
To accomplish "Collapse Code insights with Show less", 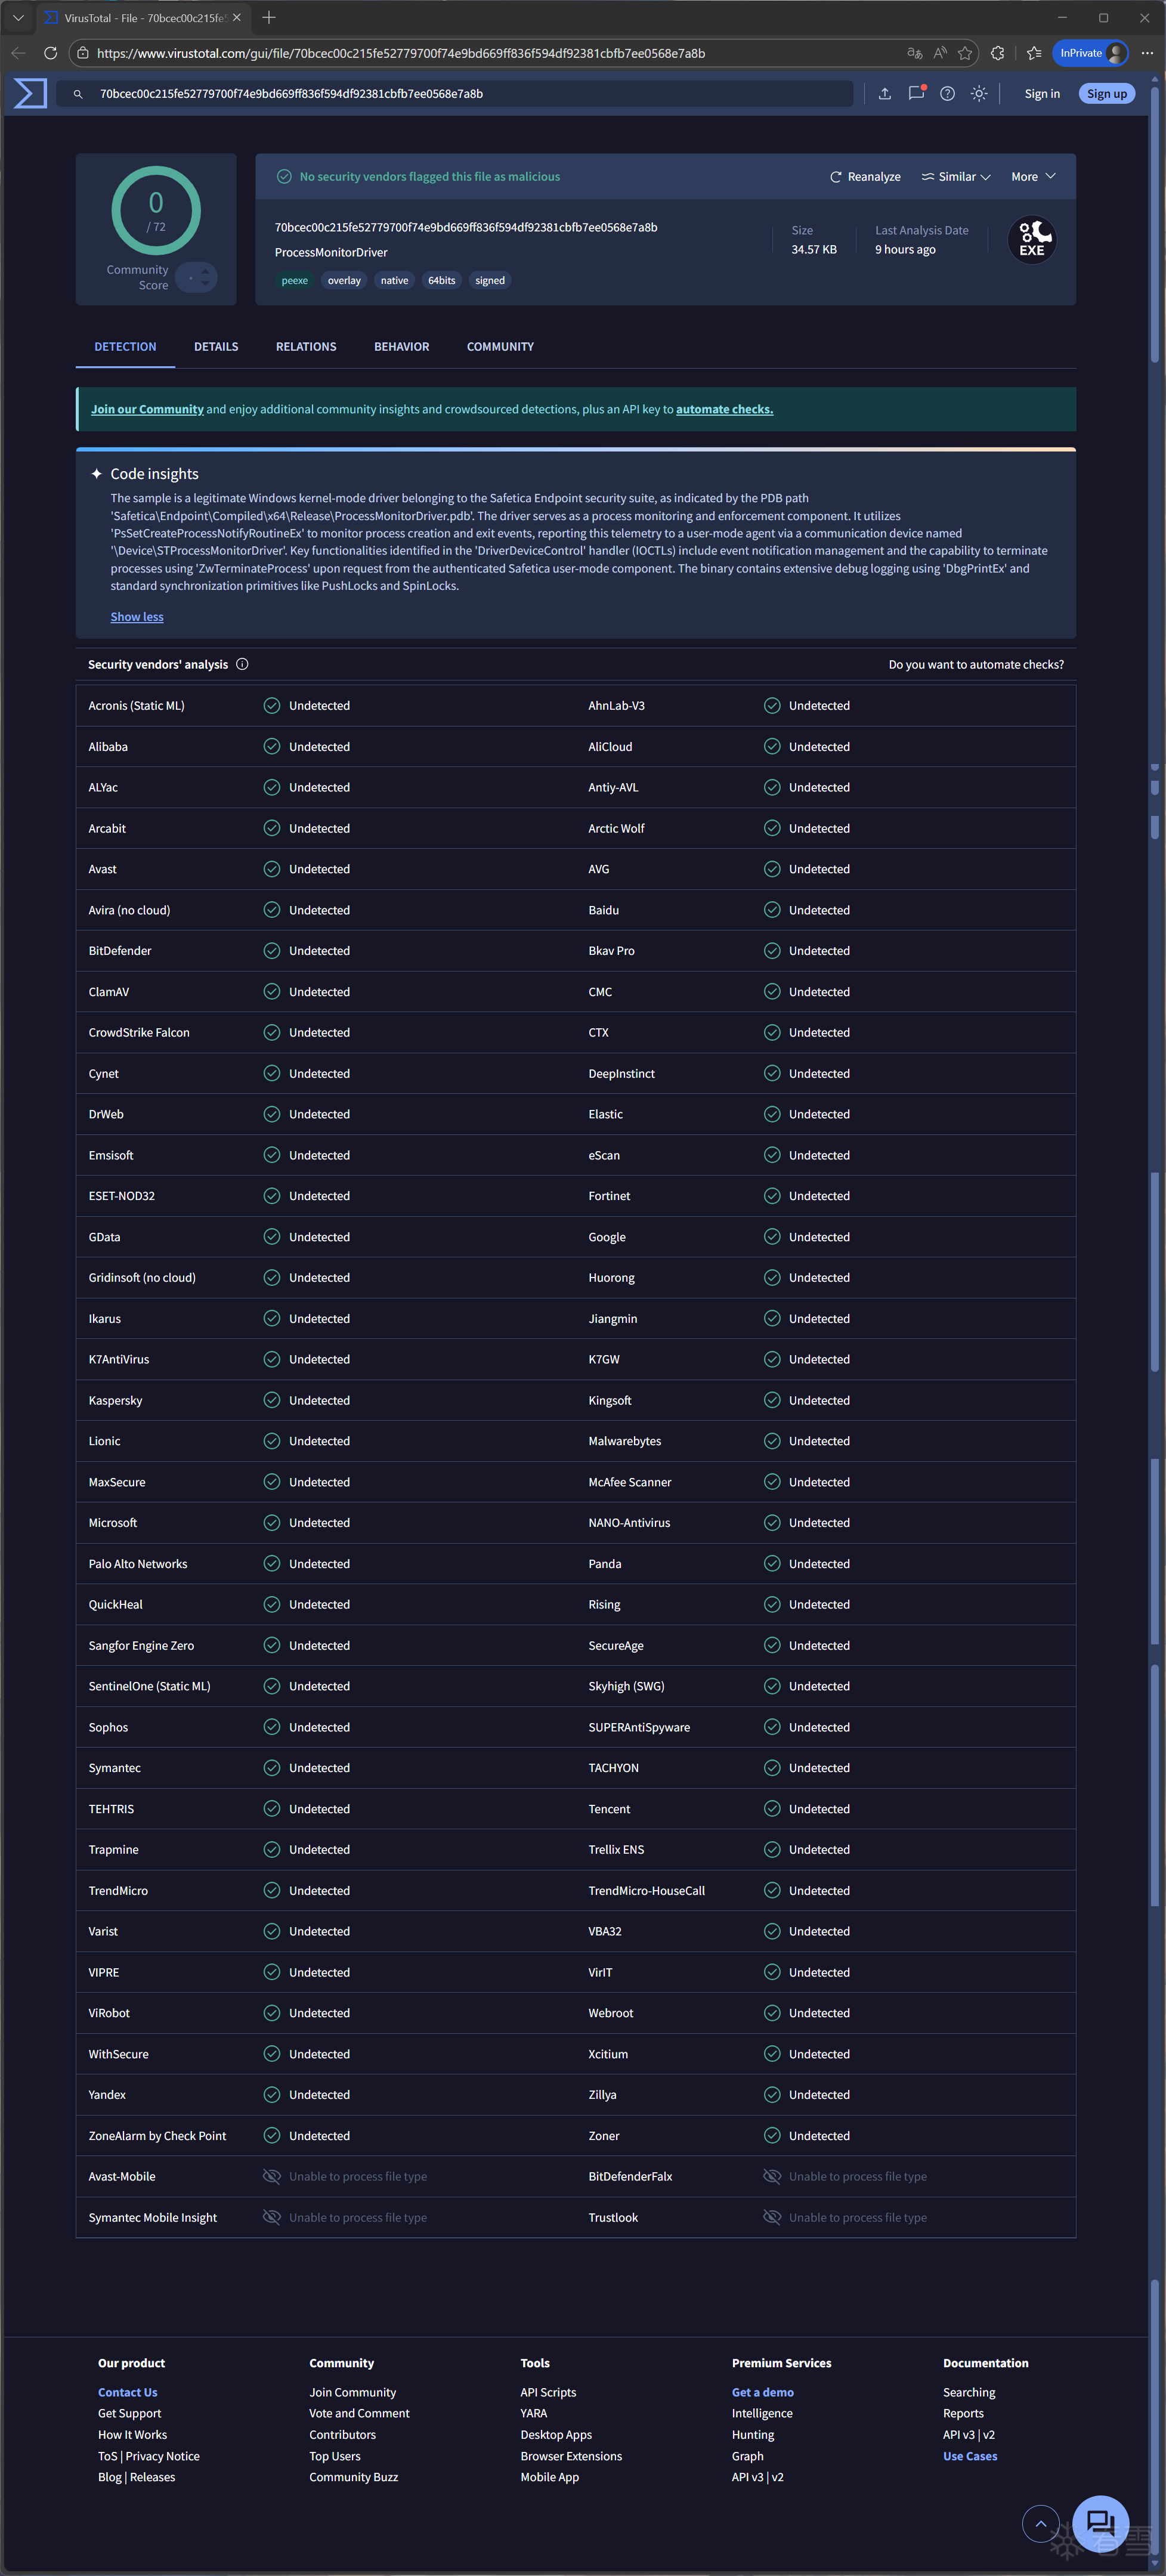I will click(x=137, y=617).
